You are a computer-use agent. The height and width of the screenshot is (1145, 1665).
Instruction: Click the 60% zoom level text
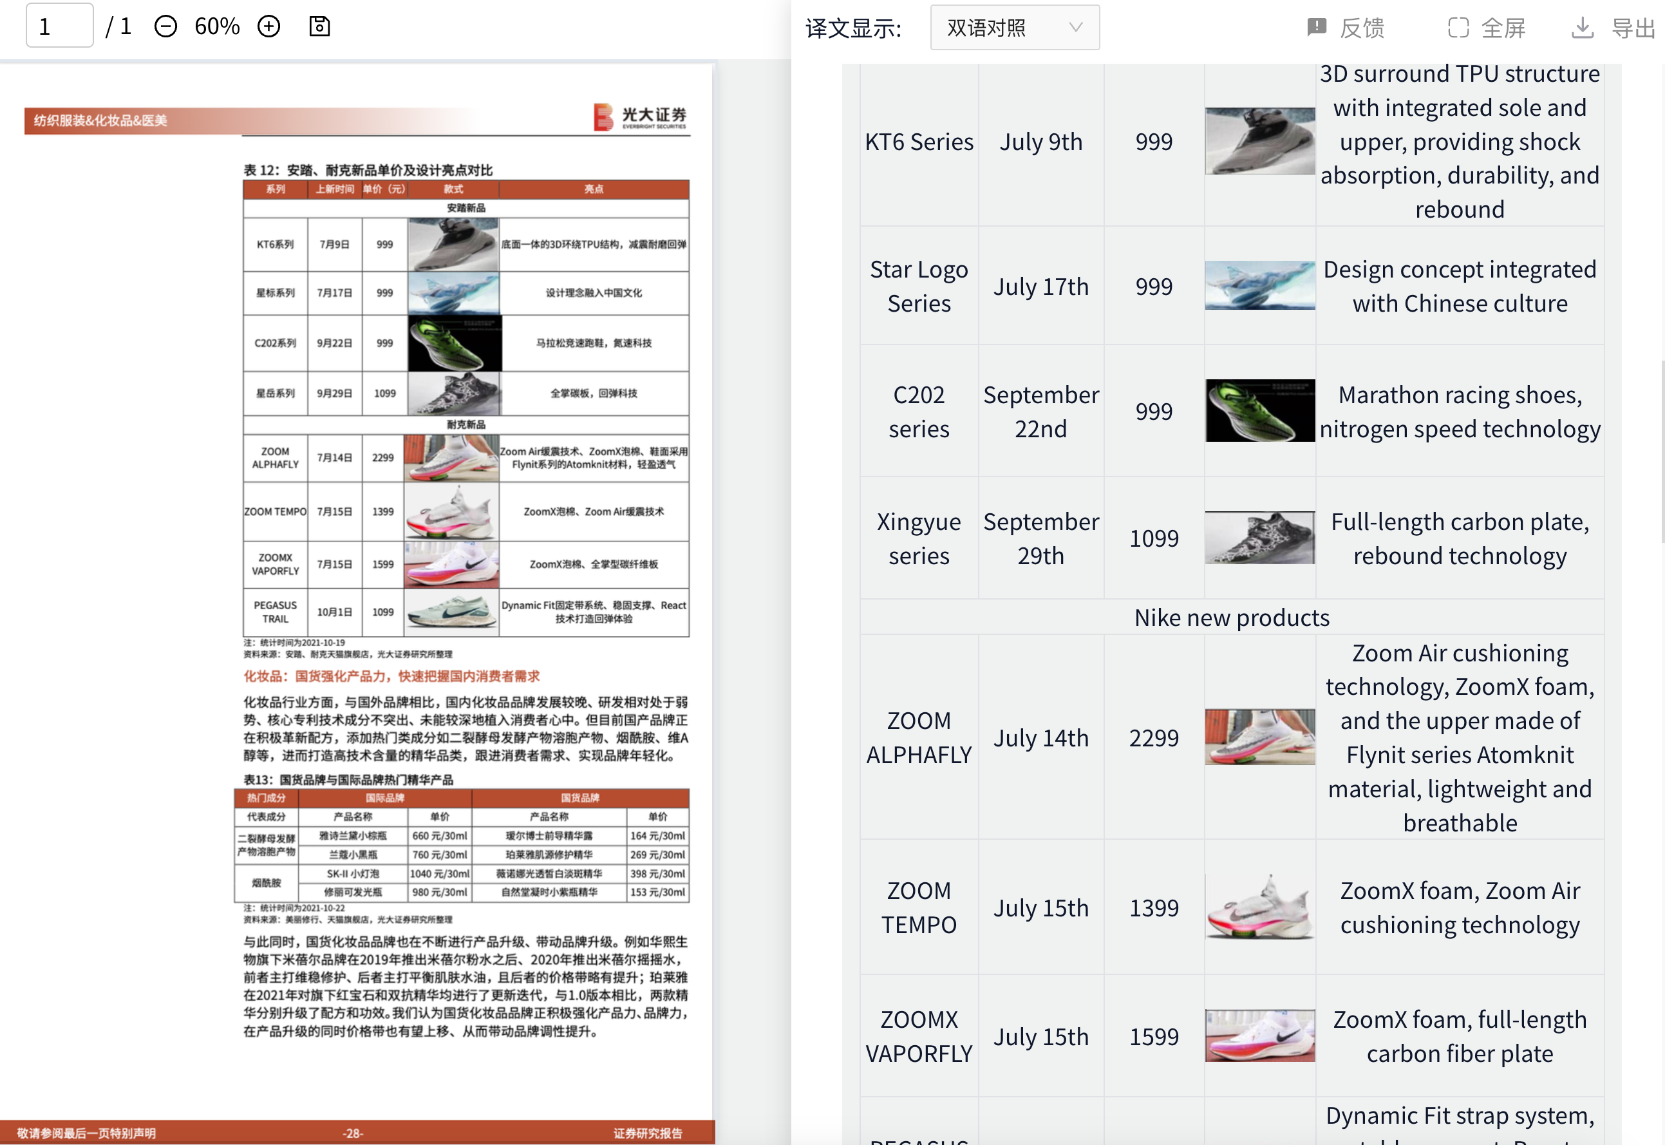pyautogui.click(x=217, y=26)
